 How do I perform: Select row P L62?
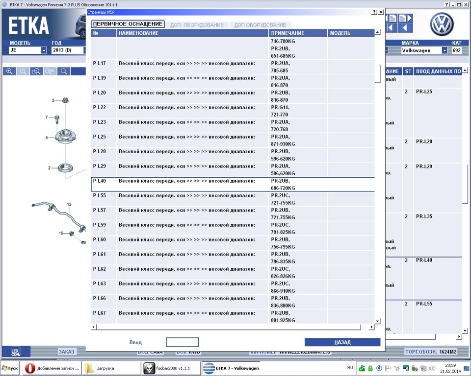coord(233,273)
